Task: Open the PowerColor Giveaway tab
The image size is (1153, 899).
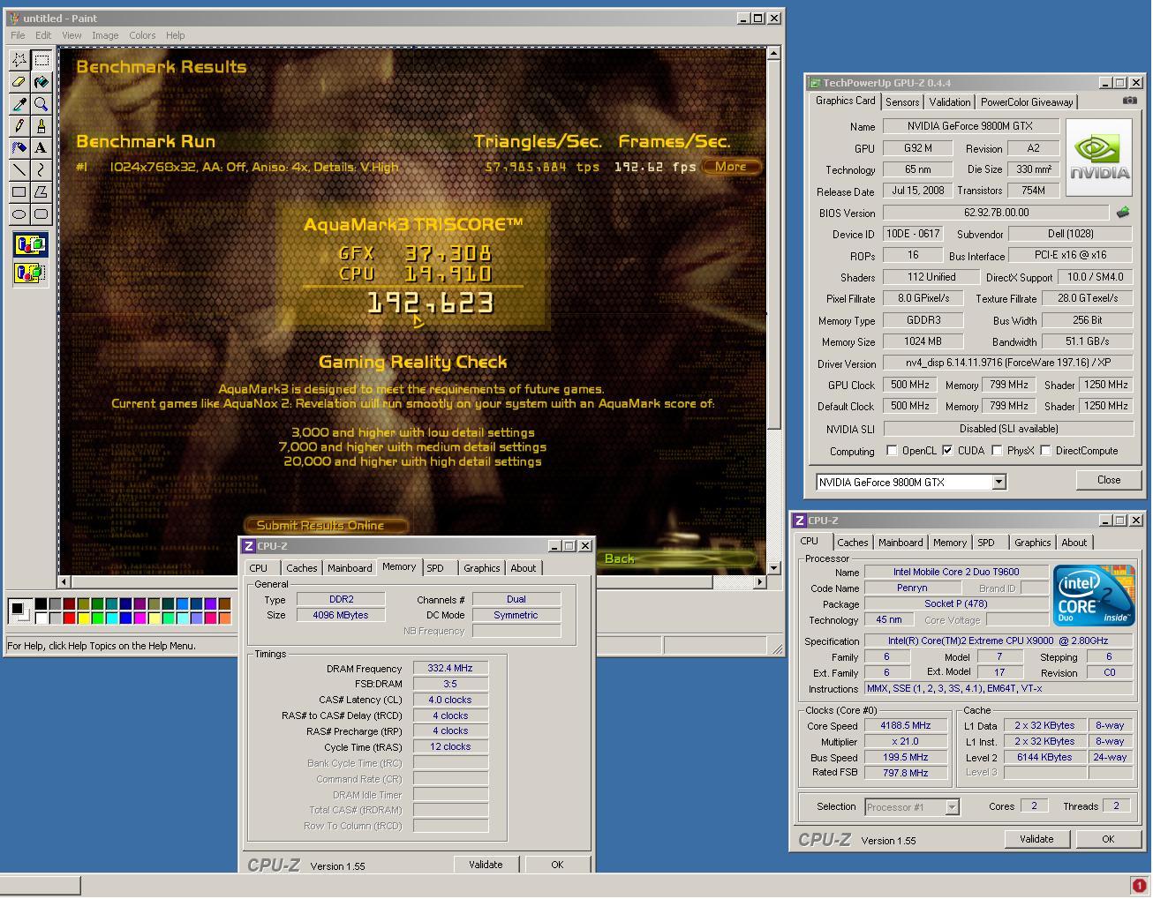Action: tap(1027, 102)
